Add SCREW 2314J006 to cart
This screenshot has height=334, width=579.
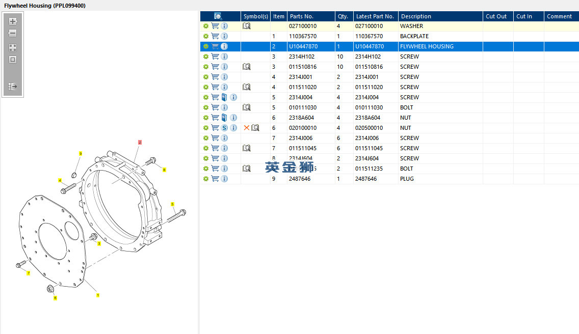click(215, 138)
